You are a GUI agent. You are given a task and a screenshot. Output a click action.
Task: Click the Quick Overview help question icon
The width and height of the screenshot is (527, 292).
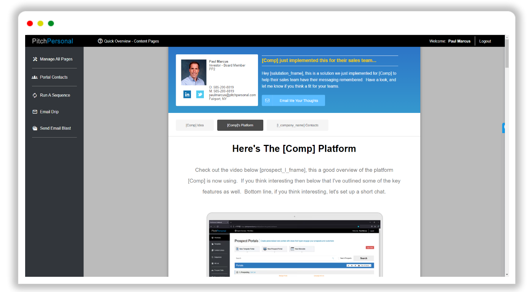100,41
